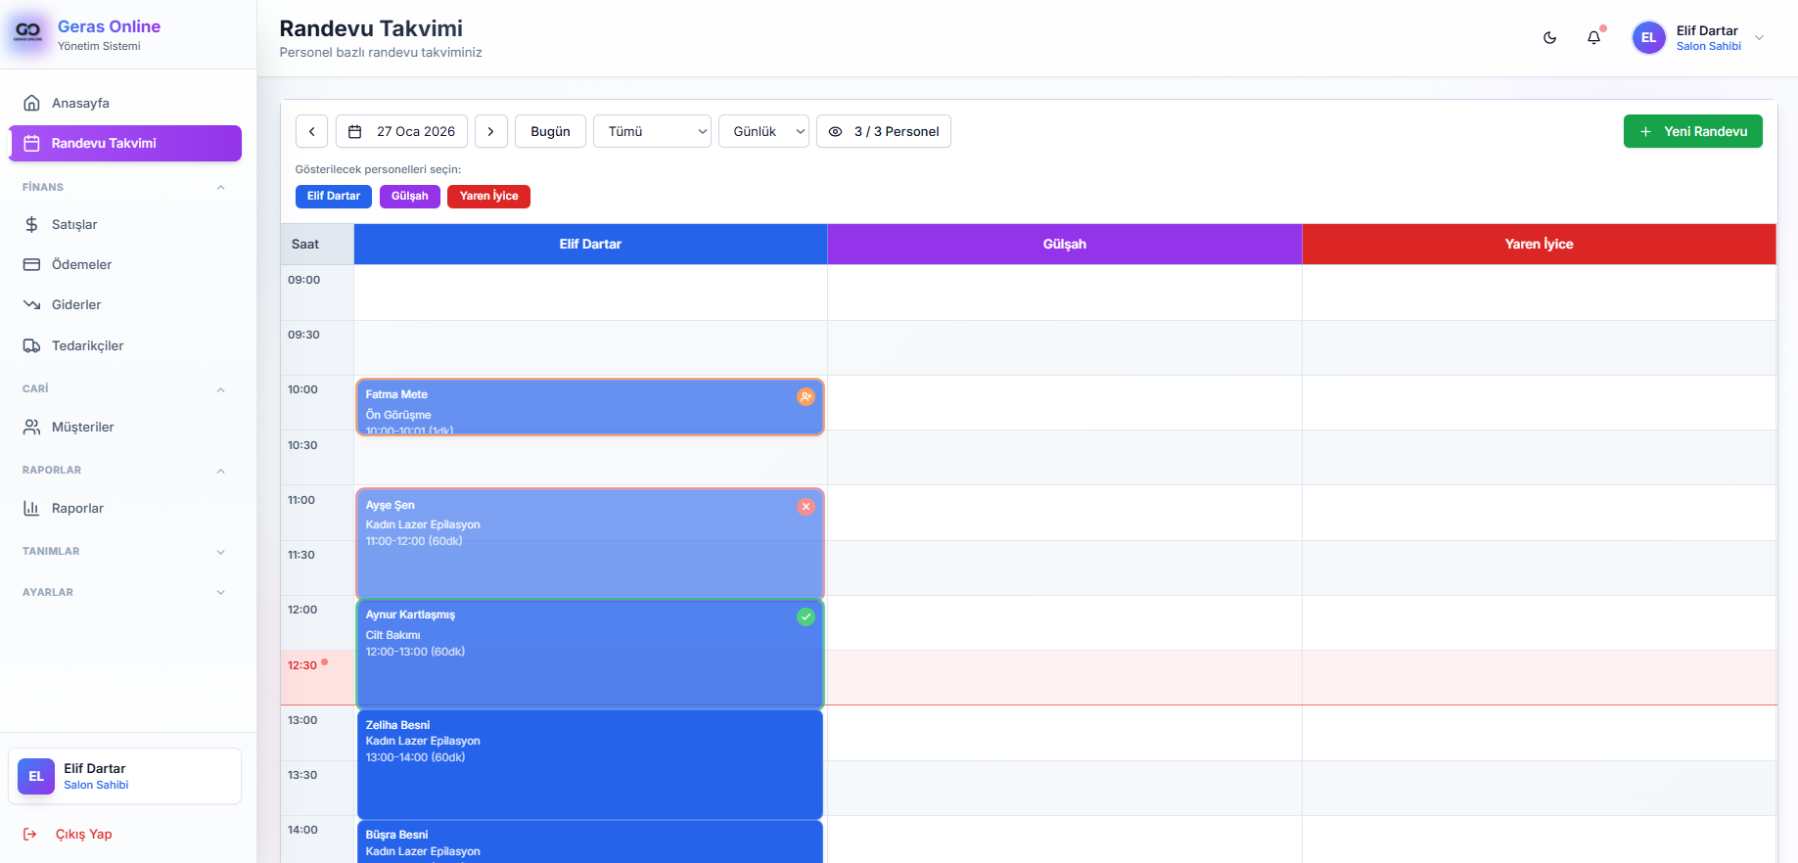
Task: Open the Günlük view dropdown
Action: pyautogui.click(x=763, y=131)
